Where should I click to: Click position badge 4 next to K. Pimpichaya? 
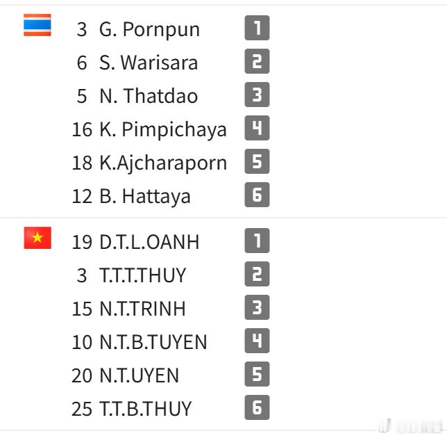point(257,128)
